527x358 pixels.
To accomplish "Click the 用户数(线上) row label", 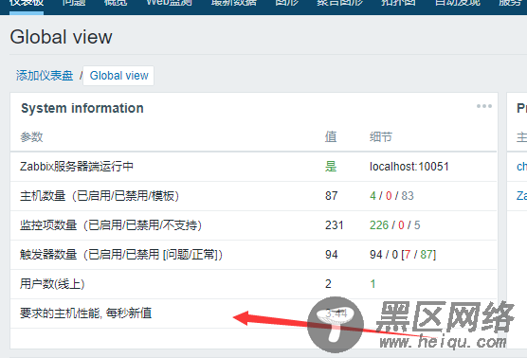I will 52,284.
